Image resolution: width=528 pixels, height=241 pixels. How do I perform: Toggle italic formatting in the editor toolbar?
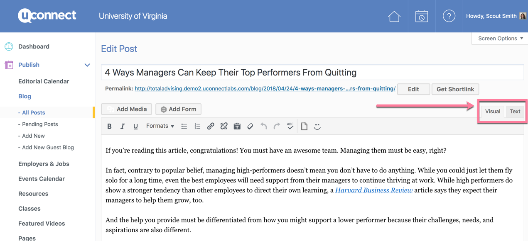(x=123, y=127)
